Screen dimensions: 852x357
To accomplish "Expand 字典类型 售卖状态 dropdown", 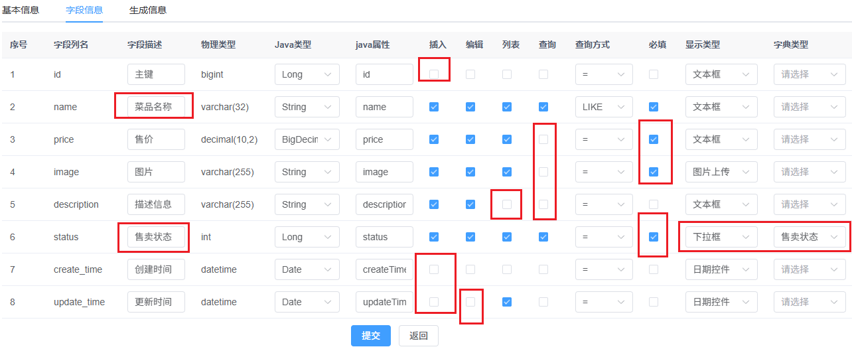I will click(809, 237).
